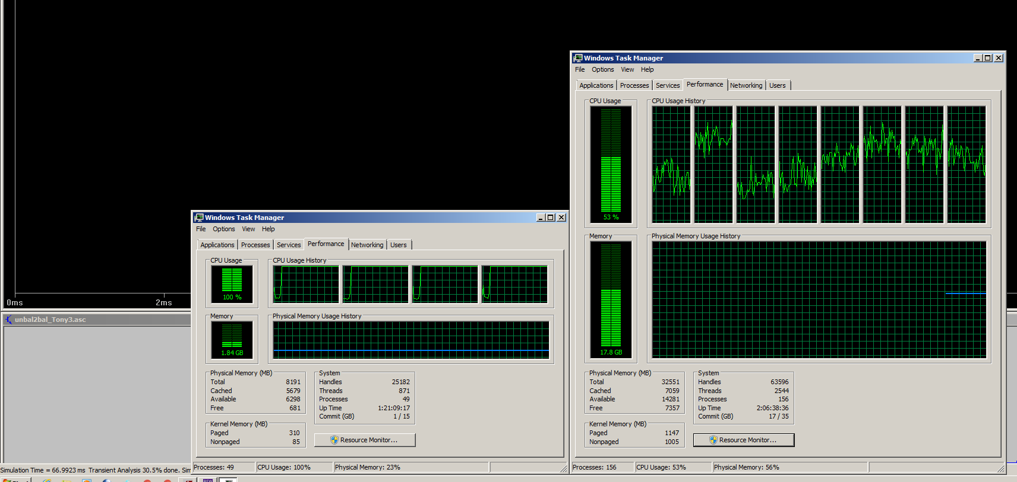Open Help menu in smaller Task Manager
Image resolution: width=1017 pixels, height=482 pixels.
pos(269,229)
